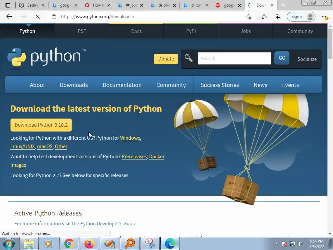Launch Windows Media Player from the taskbar
This screenshot has height=250, width=333.
[x=49, y=243]
